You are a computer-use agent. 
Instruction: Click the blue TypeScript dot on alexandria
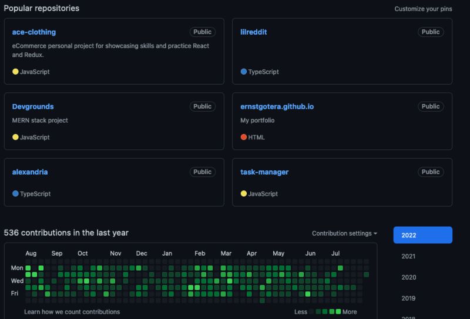16,194
